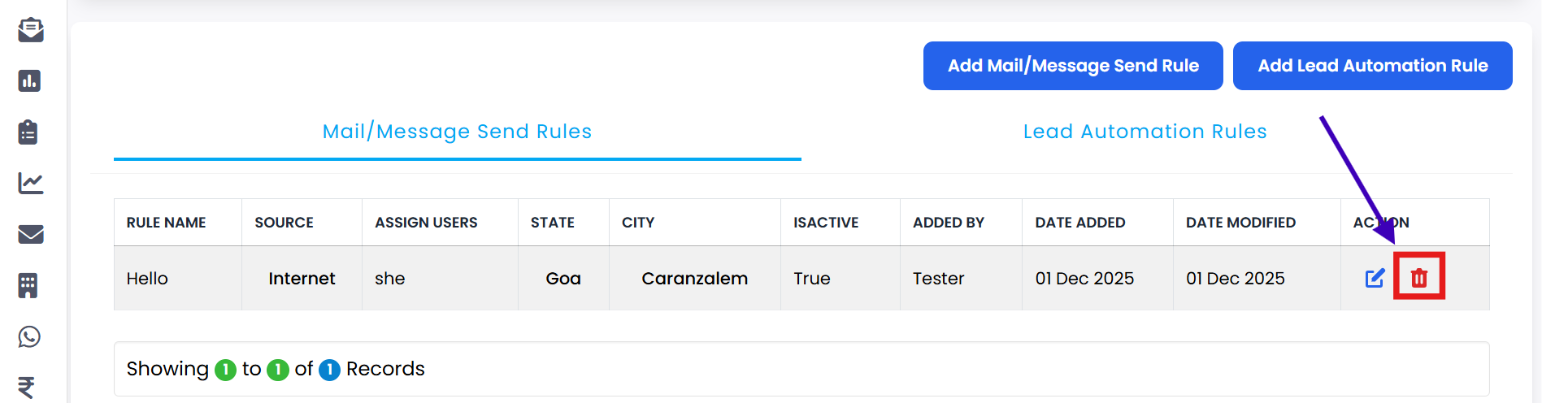Image resolution: width=1542 pixels, height=403 pixels.
Task: Click Add Mail/Message Send Rule button
Action: (x=1073, y=66)
